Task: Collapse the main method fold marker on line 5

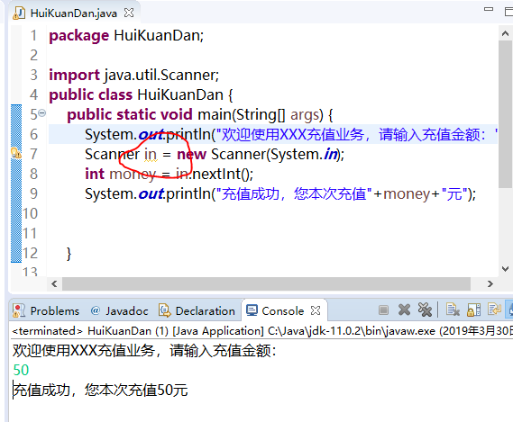Action: pyautogui.click(x=41, y=113)
